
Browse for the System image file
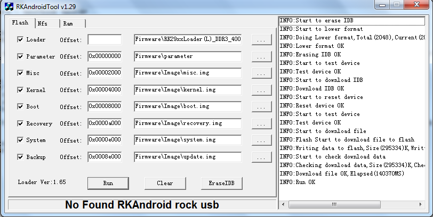[x=261, y=140]
